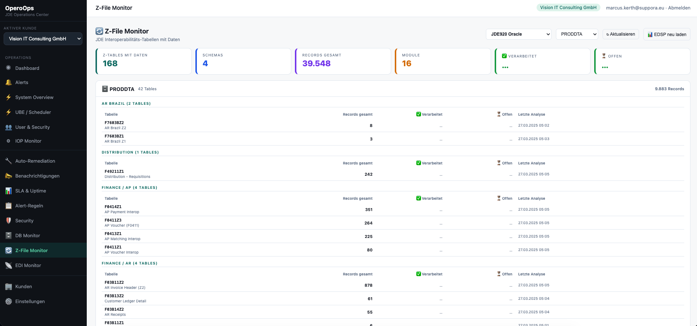Click EDSP neu laden button
The image size is (697, 326).
click(x=667, y=35)
